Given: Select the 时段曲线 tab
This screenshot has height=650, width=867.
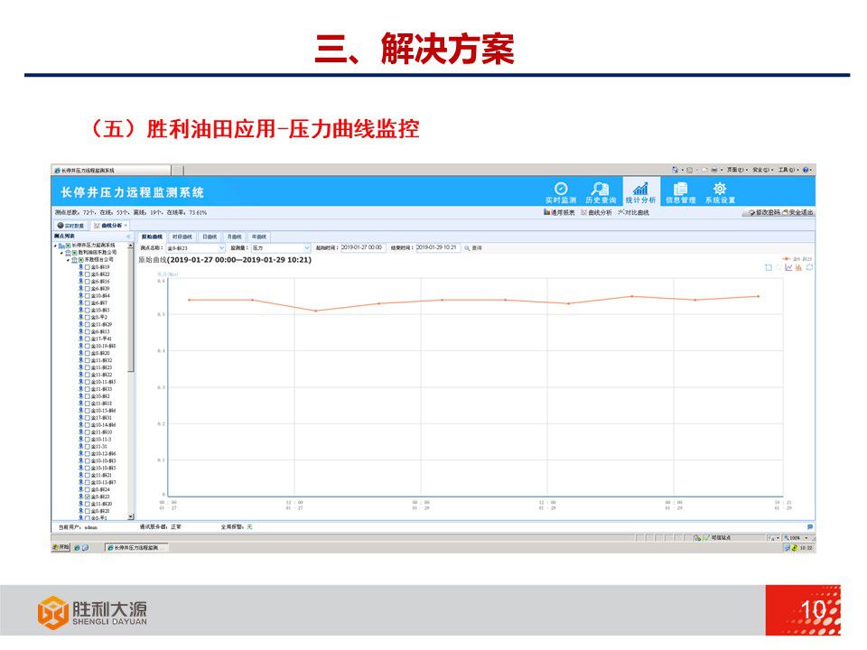Looking at the screenshot, I should (x=182, y=237).
